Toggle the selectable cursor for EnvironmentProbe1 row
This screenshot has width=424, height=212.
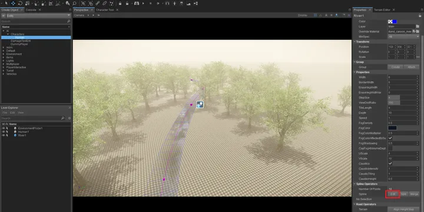coord(7,128)
